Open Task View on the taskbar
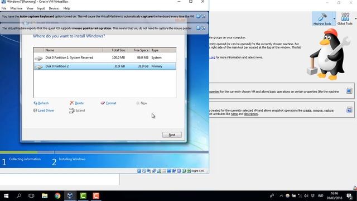Screen dimensions: 357x201 [x=31, y=196]
